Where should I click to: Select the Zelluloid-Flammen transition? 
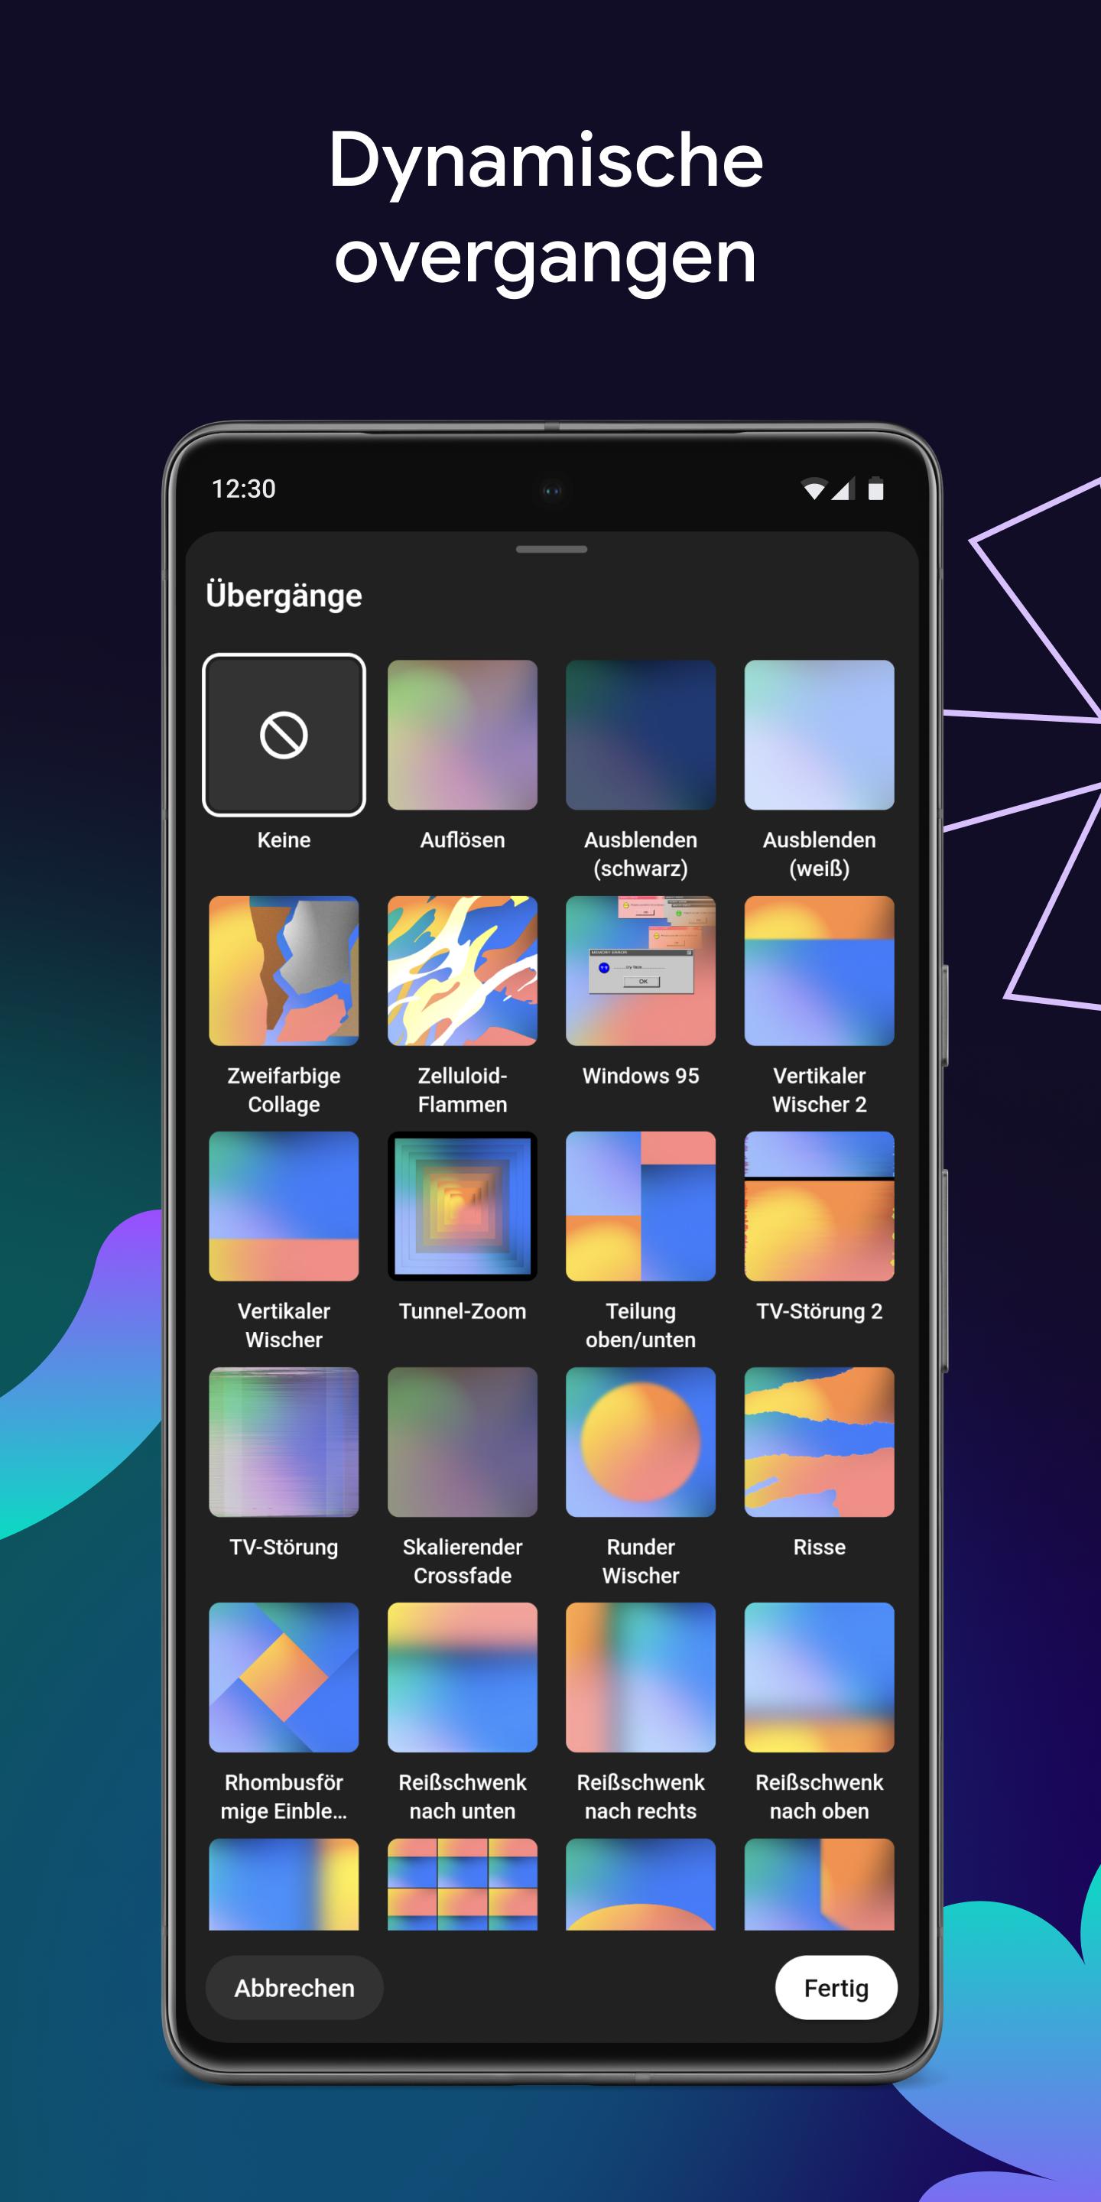(463, 970)
